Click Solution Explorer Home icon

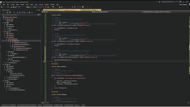[7, 12]
